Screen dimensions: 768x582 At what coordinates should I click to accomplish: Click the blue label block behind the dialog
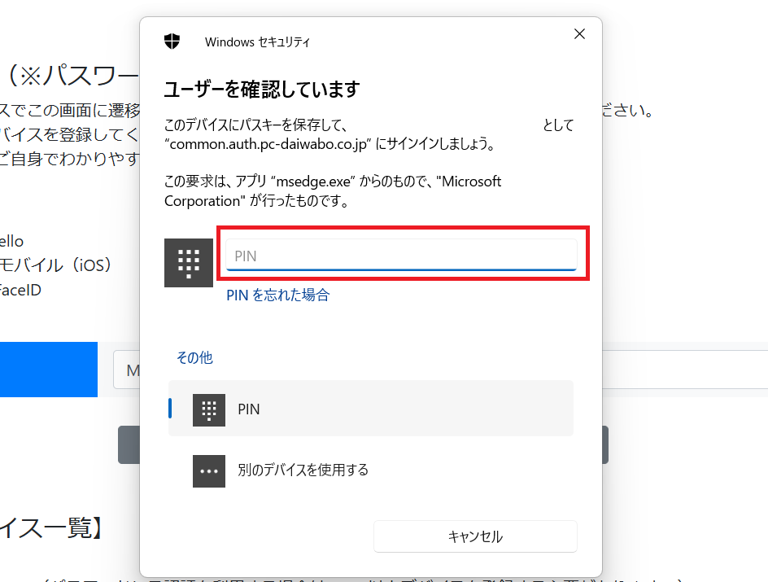[x=49, y=370]
